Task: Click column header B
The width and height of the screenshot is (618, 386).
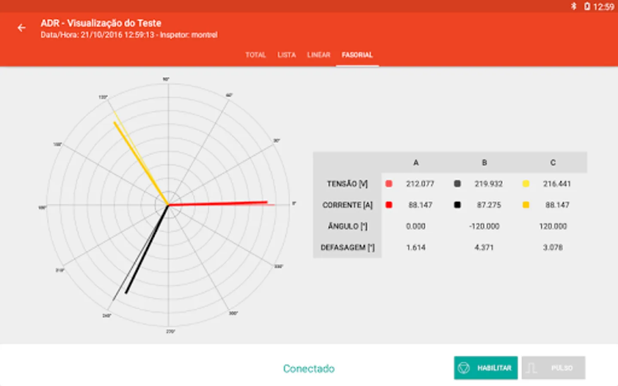Action: [484, 163]
